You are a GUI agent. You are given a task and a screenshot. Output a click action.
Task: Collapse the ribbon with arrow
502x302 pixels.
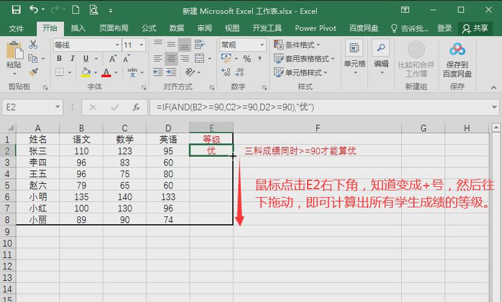click(494, 87)
